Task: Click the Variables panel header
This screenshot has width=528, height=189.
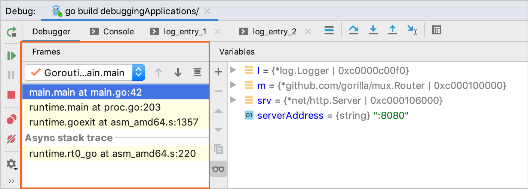Action: click(x=237, y=52)
